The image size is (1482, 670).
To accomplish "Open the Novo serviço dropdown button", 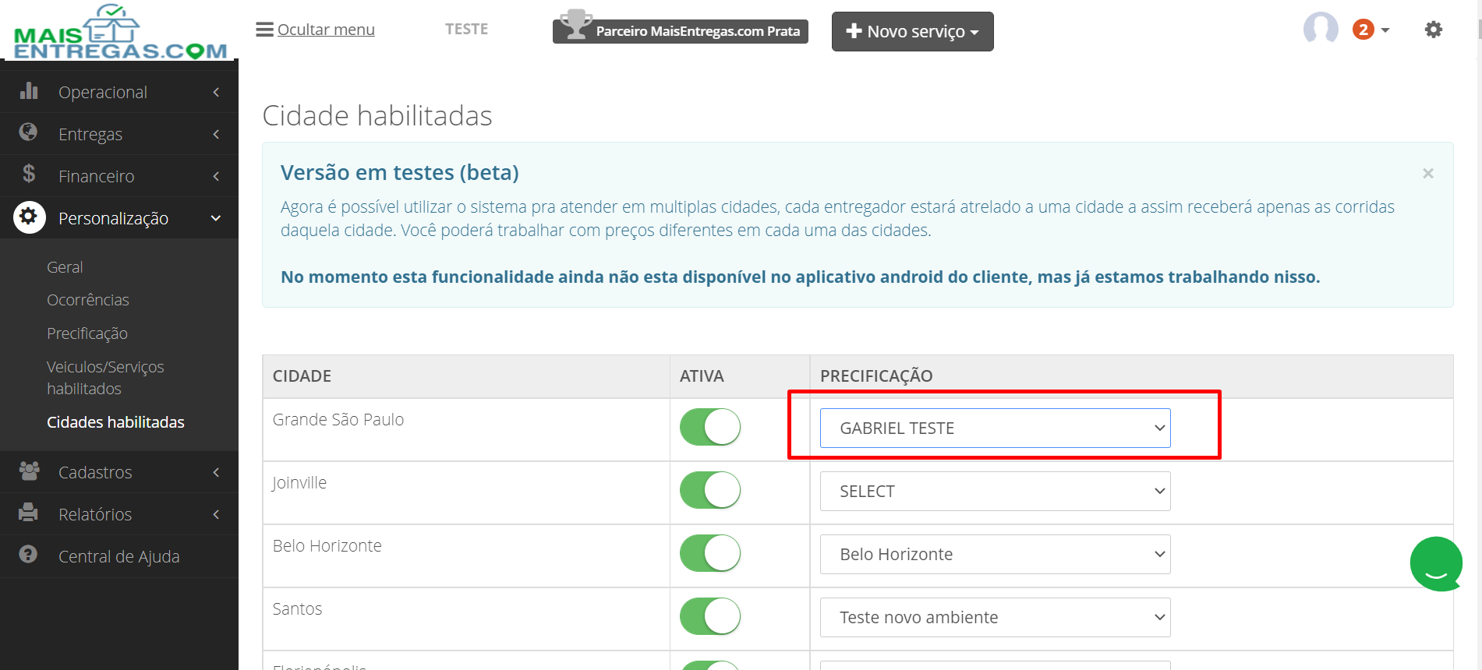I will point(912,31).
